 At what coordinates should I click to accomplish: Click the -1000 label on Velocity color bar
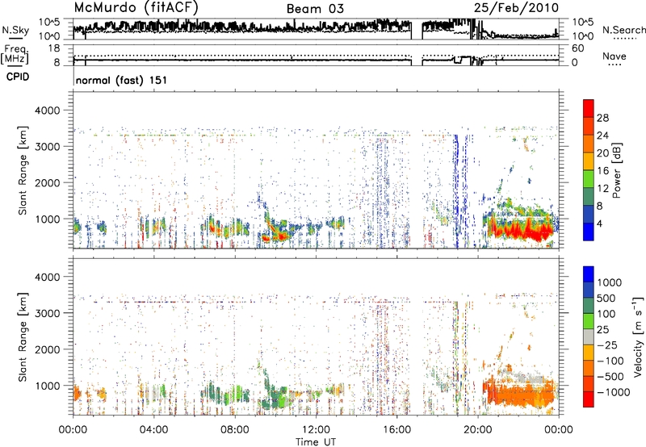point(613,392)
